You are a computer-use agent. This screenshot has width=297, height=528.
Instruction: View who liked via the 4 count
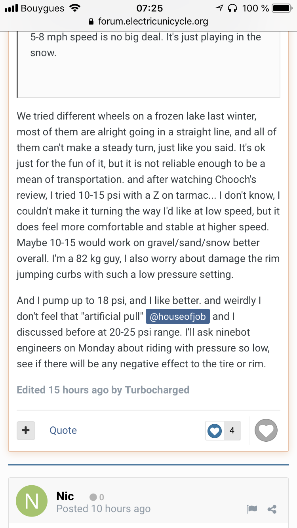click(x=232, y=431)
